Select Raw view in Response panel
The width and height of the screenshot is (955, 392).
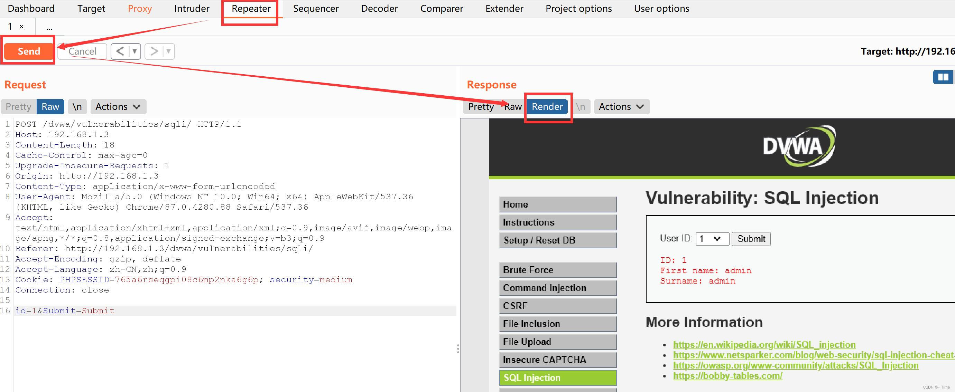(x=513, y=107)
